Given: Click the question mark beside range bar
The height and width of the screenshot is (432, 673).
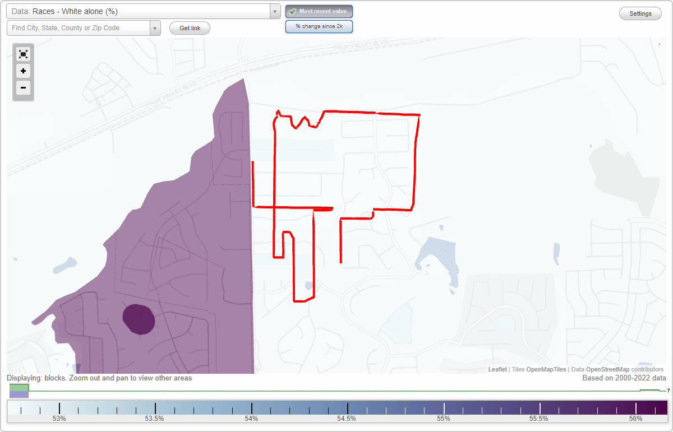Looking at the screenshot, I should click(x=669, y=391).
